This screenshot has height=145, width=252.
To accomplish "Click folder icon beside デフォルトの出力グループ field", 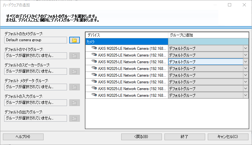I will coord(74,118).
